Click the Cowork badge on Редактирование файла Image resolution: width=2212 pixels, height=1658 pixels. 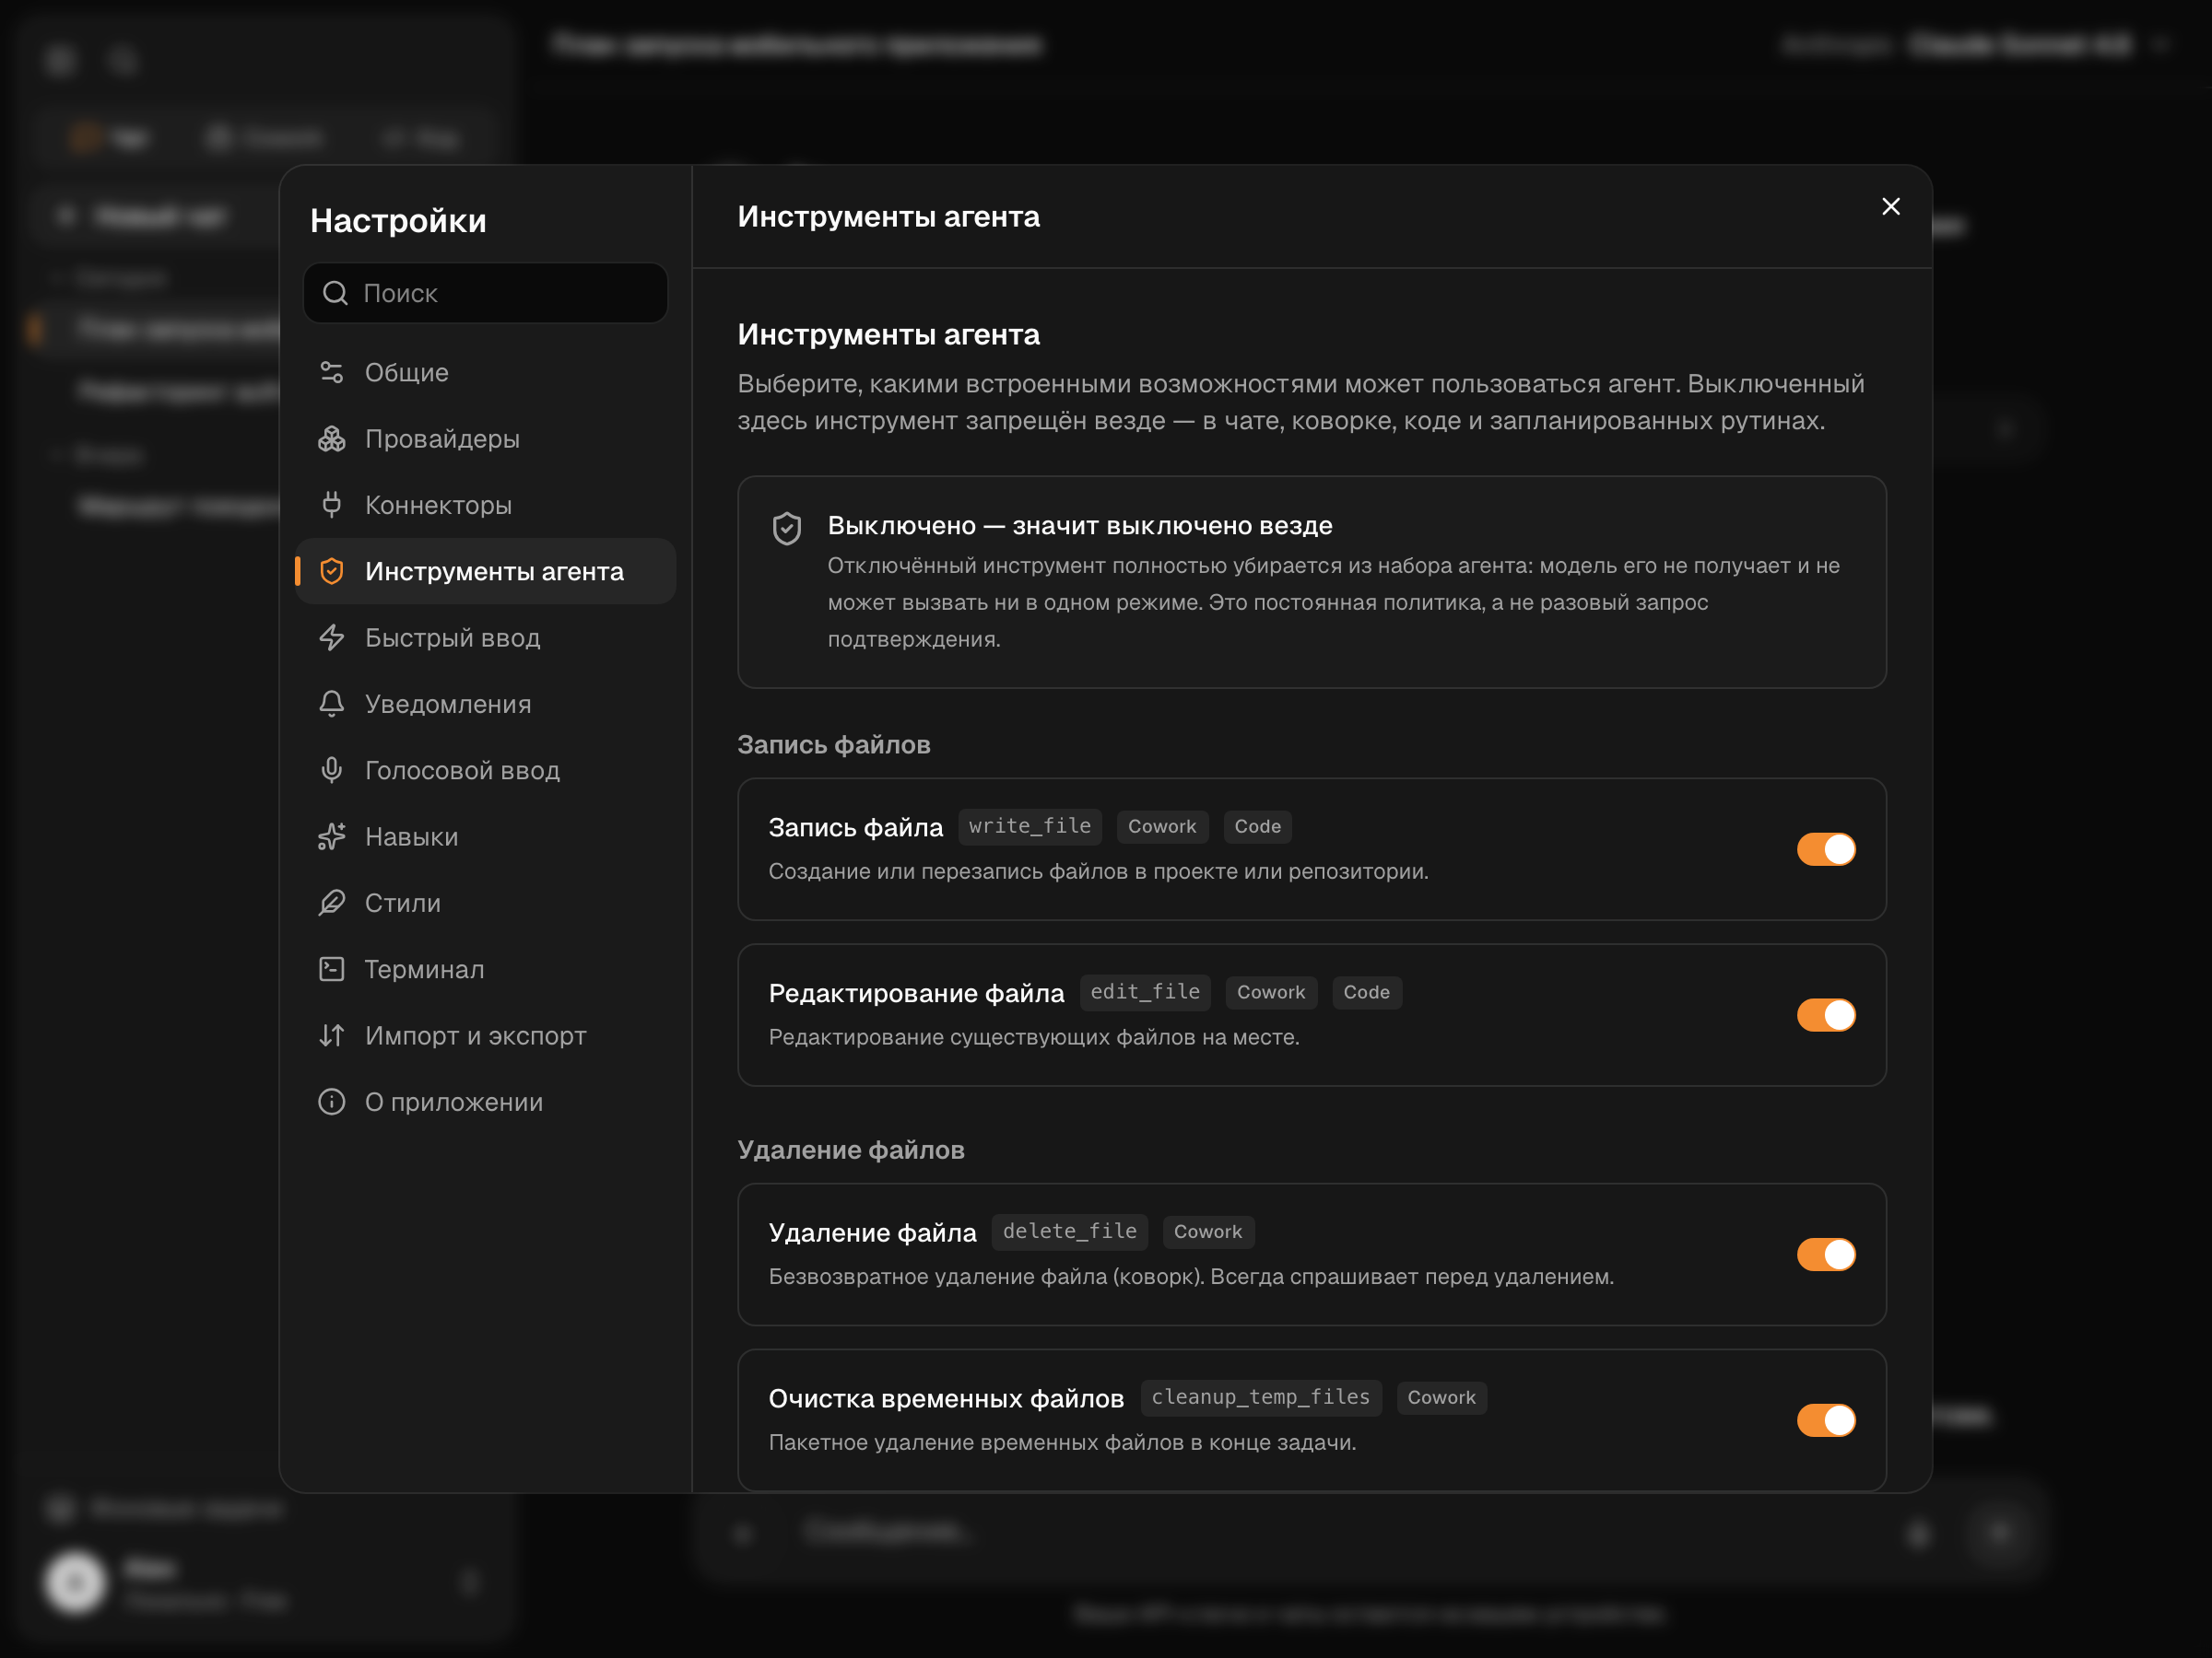pos(1271,992)
